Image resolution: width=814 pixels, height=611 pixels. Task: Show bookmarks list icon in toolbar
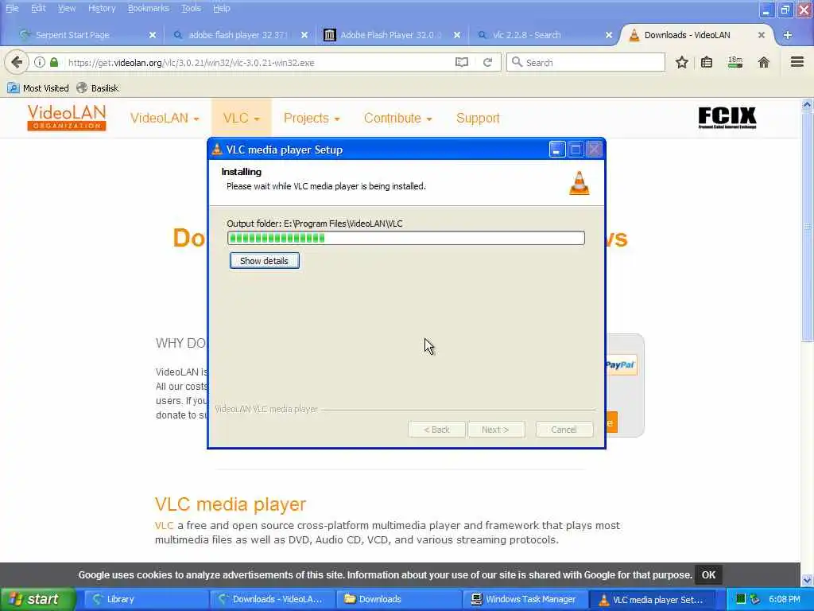click(x=707, y=62)
